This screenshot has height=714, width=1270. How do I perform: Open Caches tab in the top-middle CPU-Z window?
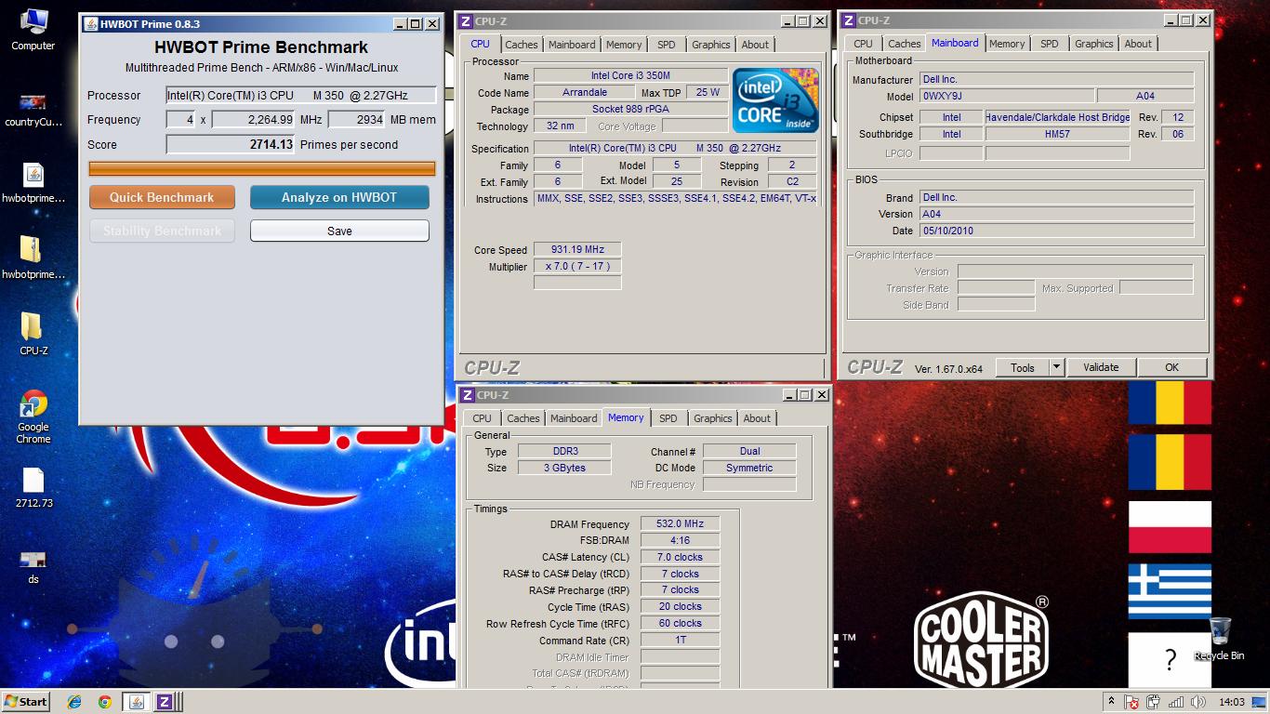(522, 45)
